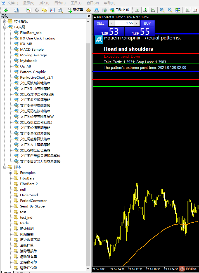
Task: Select IFX One Click Trading EA
Action: (x=37, y=38)
